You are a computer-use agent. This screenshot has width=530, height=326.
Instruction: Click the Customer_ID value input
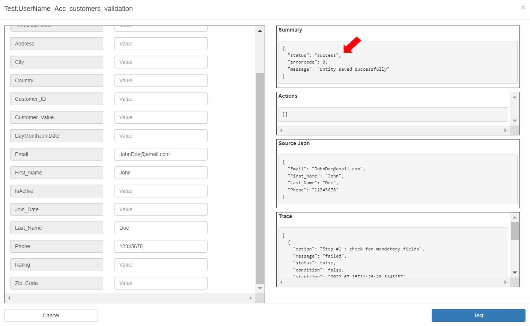pos(161,99)
